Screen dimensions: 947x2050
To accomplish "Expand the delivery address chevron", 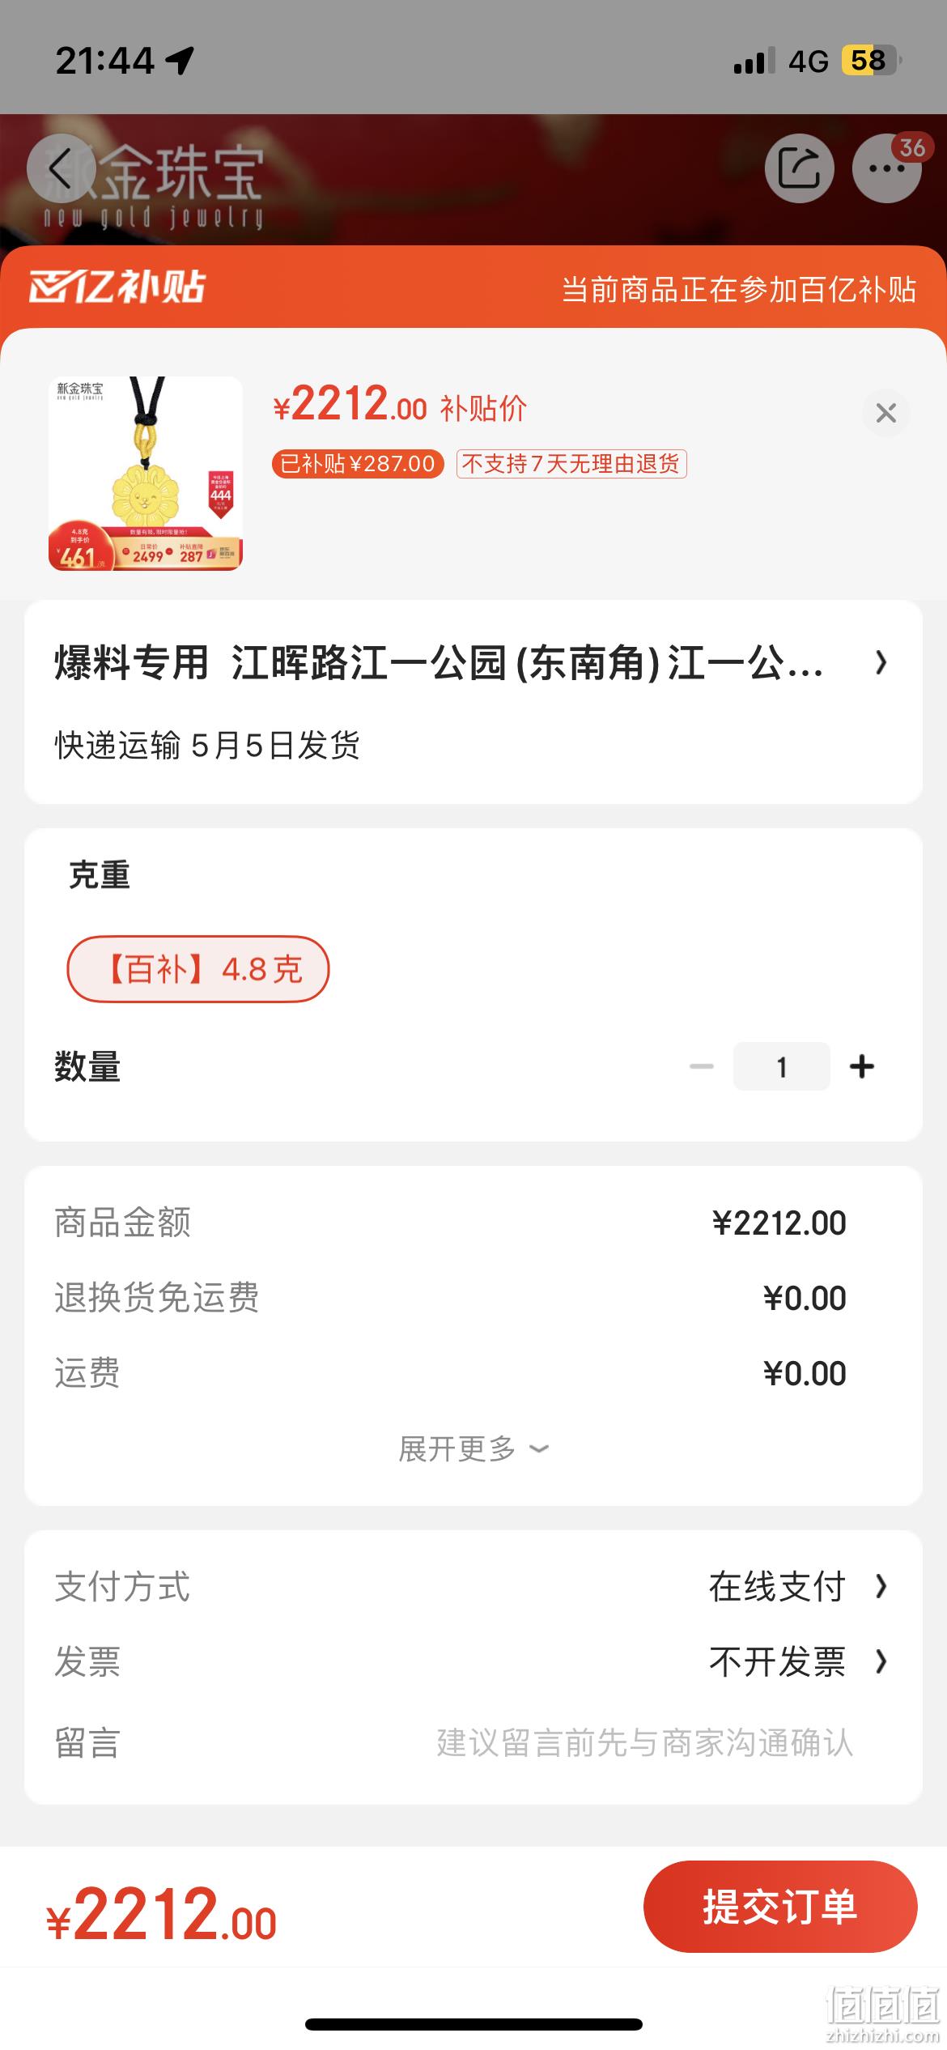I will point(881,662).
